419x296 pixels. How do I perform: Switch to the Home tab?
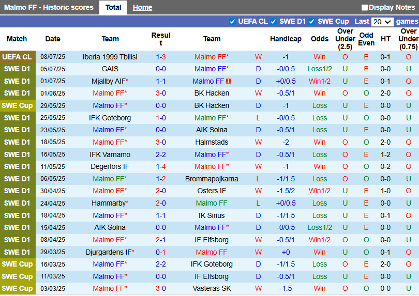pyautogui.click(x=142, y=7)
